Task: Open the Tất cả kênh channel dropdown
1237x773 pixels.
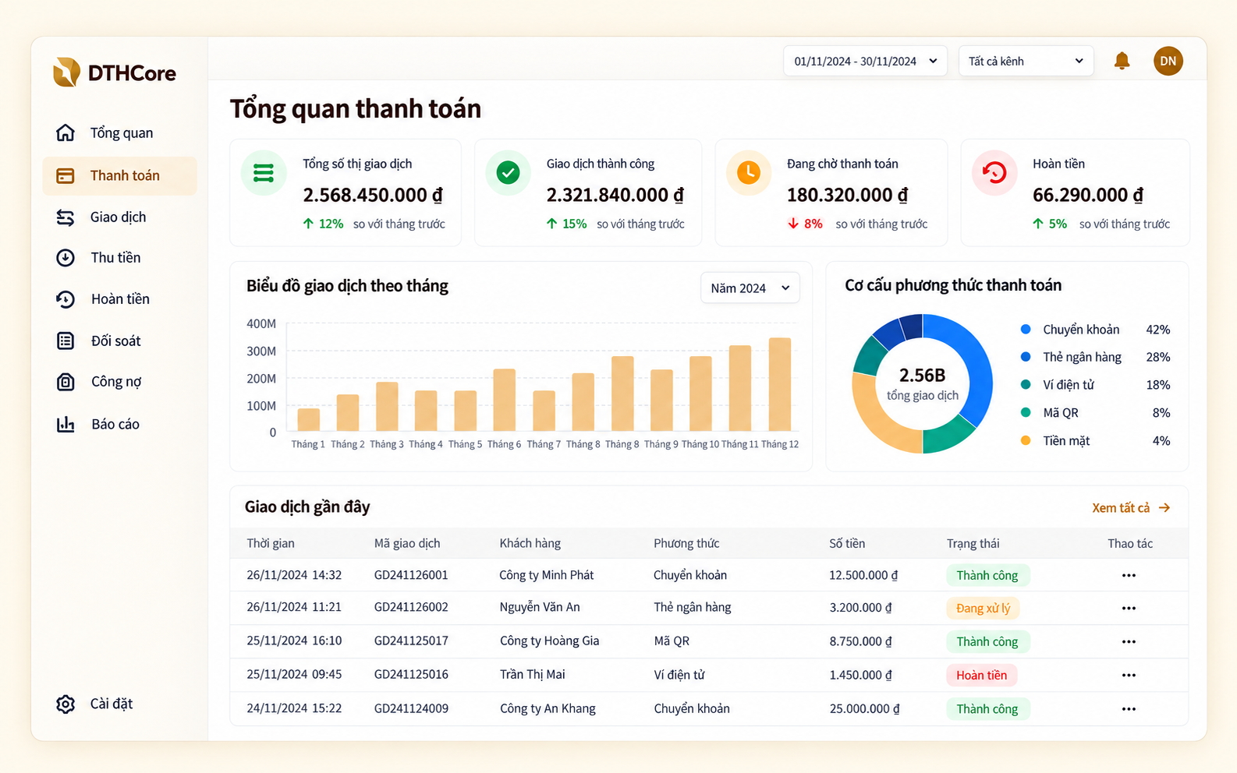Action: (x=1026, y=61)
